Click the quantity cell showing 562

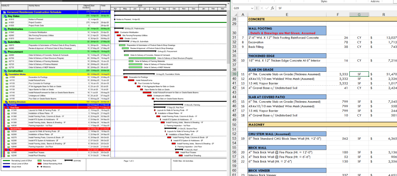pyautogui.click(x=338, y=139)
